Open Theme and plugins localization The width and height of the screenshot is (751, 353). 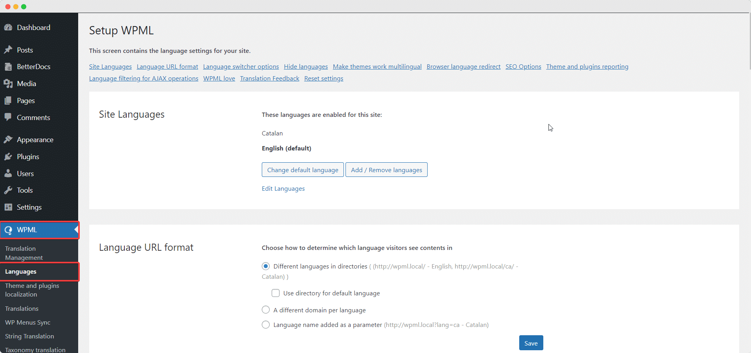pyautogui.click(x=32, y=290)
